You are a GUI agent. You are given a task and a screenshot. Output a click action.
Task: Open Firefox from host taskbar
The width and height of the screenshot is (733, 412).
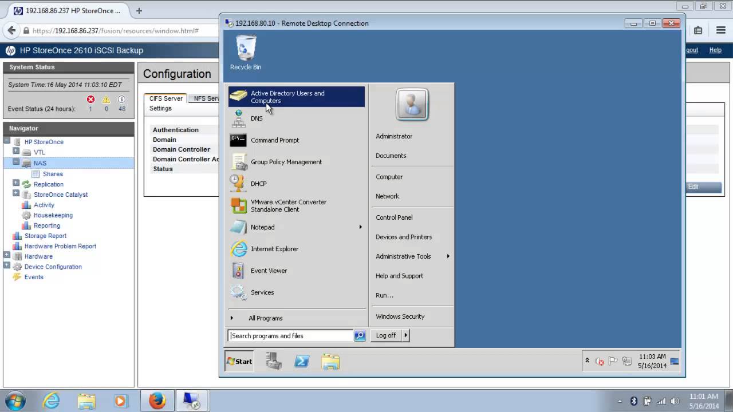pos(157,401)
